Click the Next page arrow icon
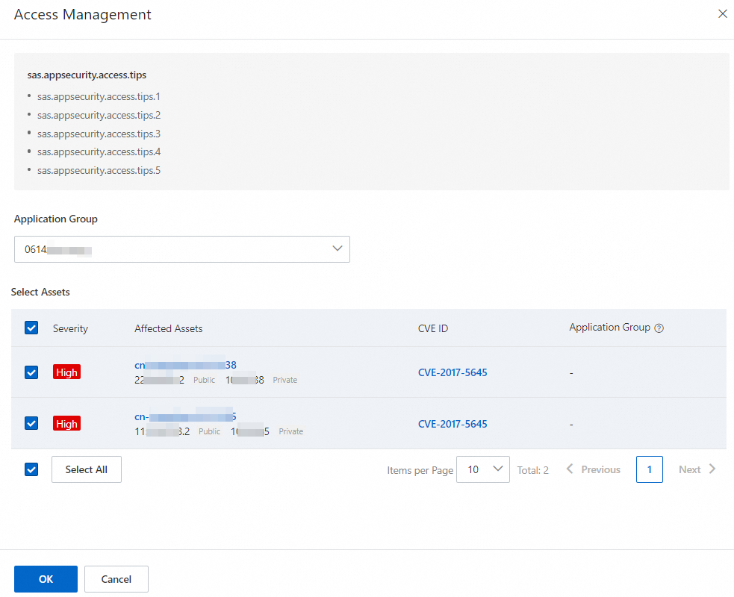Screen dimensions: 734x597 pyautogui.click(x=712, y=469)
